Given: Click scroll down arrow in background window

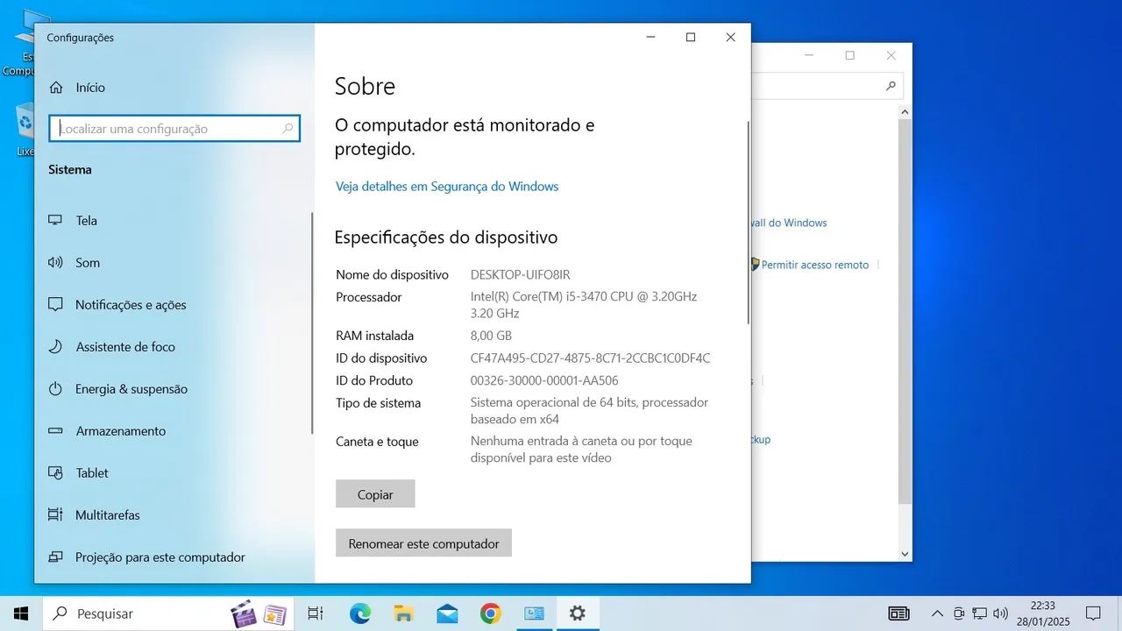Looking at the screenshot, I should [x=905, y=554].
